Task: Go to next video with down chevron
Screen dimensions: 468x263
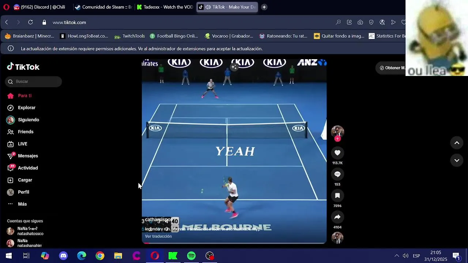Action: click(457, 160)
